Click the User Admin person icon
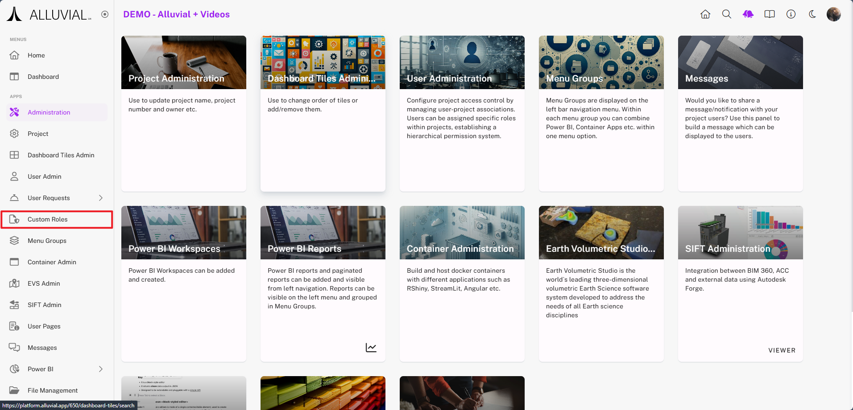Image resolution: width=853 pixels, height=410 pixels. [x=14, y=176]
